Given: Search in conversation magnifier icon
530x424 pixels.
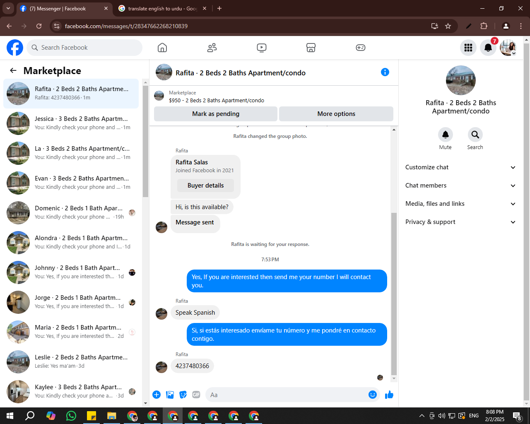Looking at the screenshot, I should pos(475,135).
